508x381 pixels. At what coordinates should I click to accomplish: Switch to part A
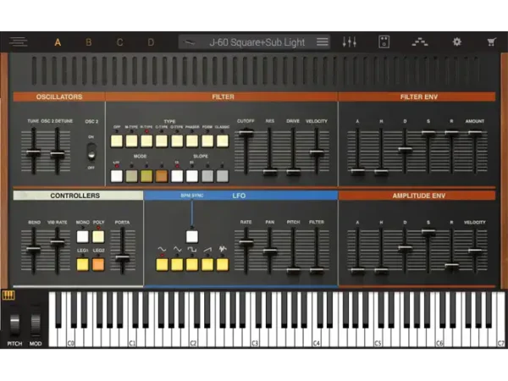[58, 42]
